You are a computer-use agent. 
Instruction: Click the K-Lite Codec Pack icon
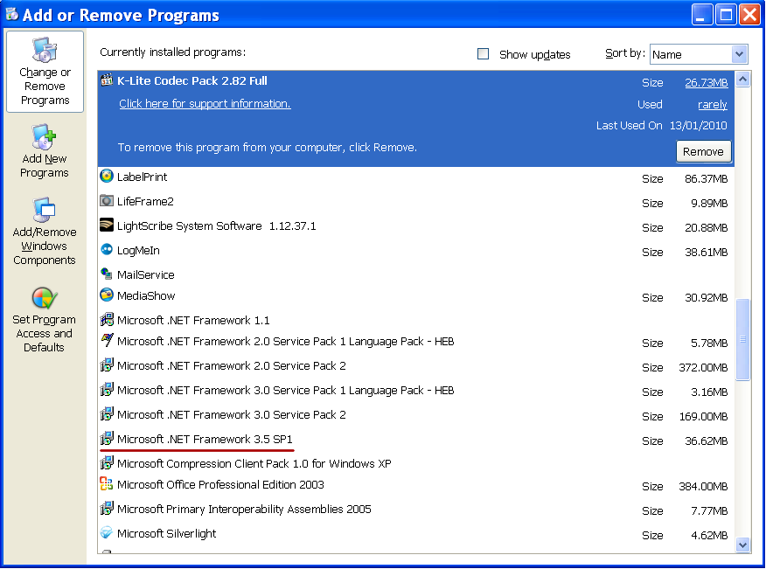coord(107,81)
